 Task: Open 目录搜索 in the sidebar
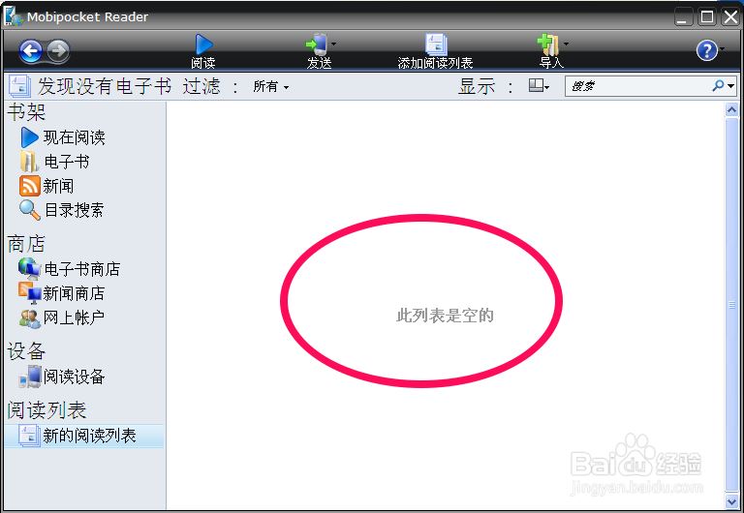tap(62, 210)
